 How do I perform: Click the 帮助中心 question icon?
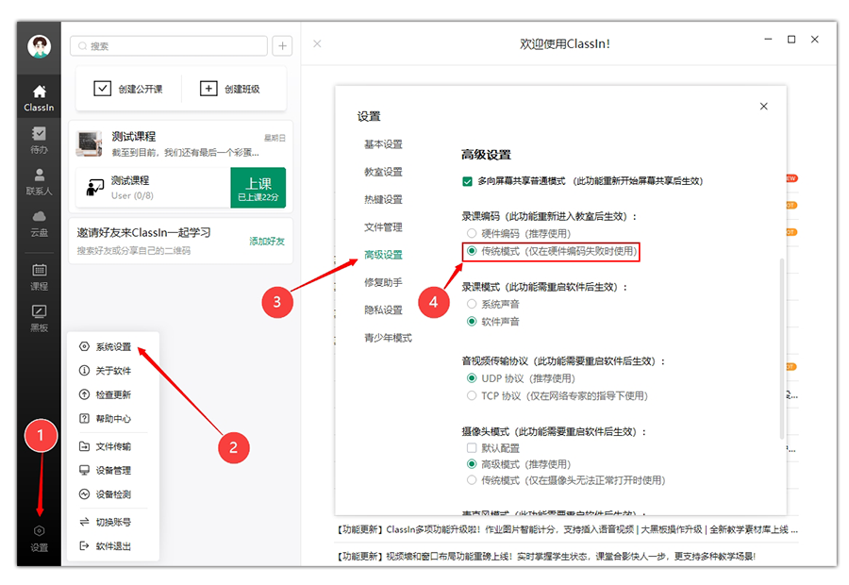coord(84,418)
